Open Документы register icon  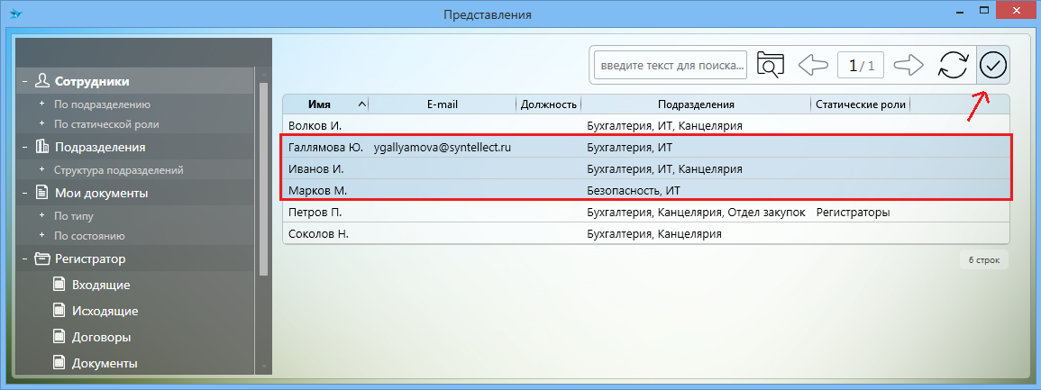(59, 364)
